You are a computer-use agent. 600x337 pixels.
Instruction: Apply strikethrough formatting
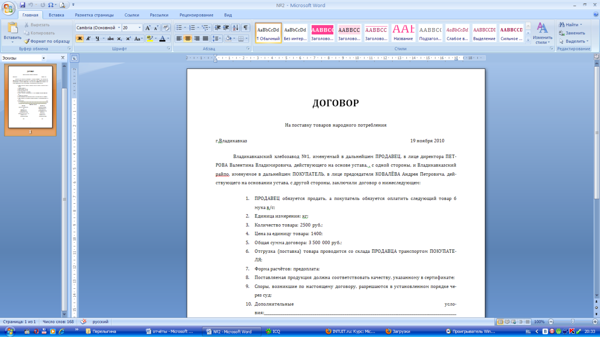110,39
